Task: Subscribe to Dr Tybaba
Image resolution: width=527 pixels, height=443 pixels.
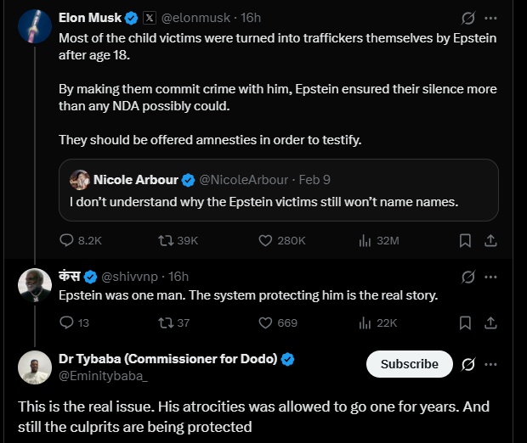Action: pos(409,364)
